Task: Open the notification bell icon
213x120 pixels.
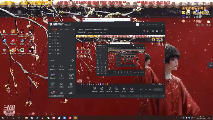Action: click(x=157, y=31)
